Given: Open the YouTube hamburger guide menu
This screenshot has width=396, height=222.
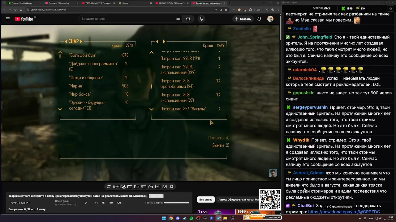Looking at the screenshot, I should [x=8, y=19].
